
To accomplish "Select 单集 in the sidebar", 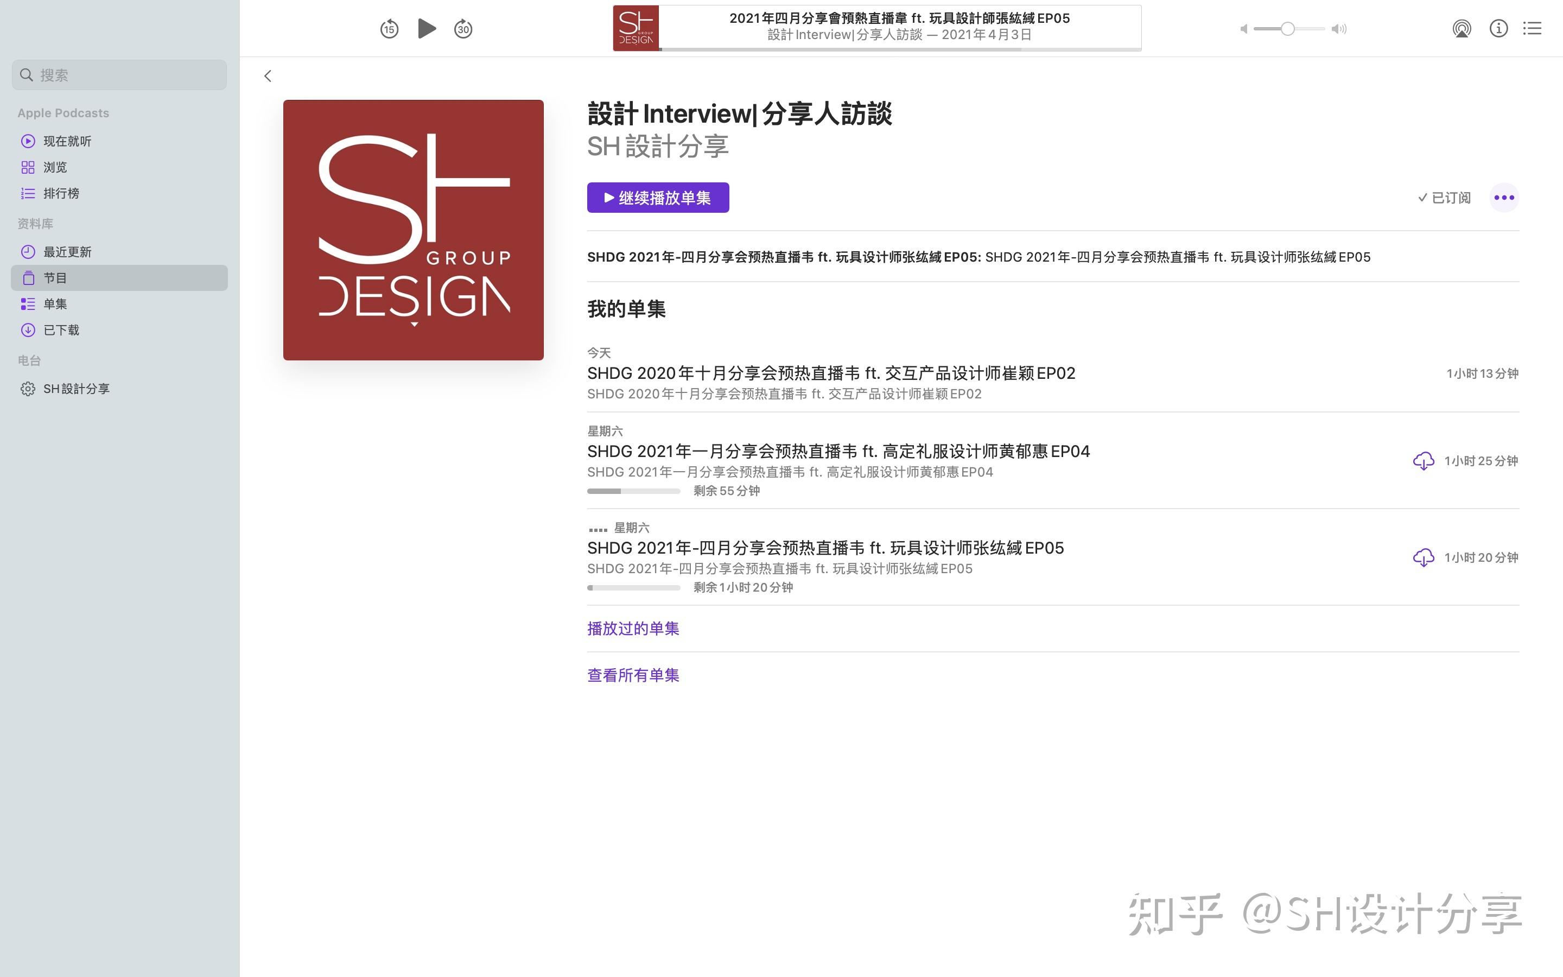I will click(x=55, y=304).
